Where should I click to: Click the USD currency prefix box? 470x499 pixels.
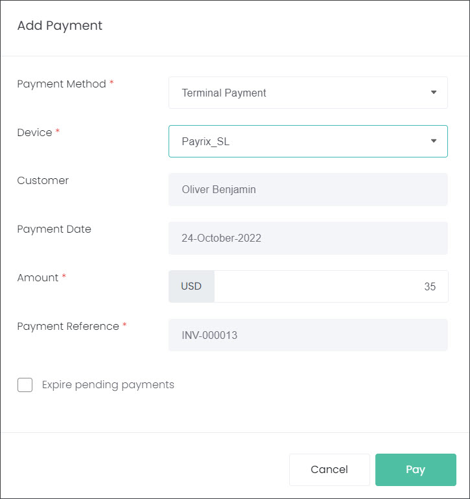[x=191, y=286]
